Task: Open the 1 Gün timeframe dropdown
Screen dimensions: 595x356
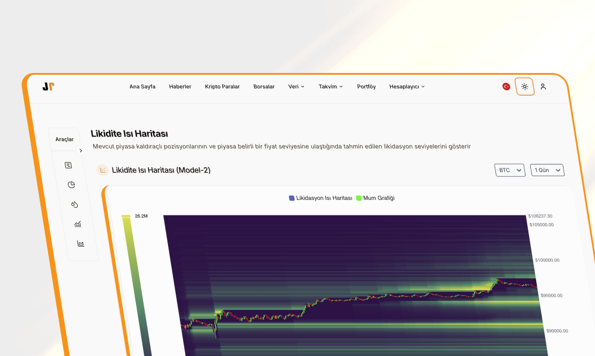Action: (x=547, y=170)
